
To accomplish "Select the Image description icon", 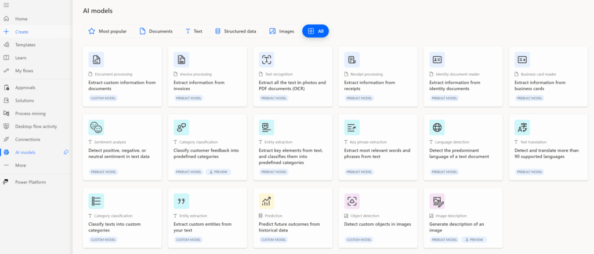I will click(437, 201).
